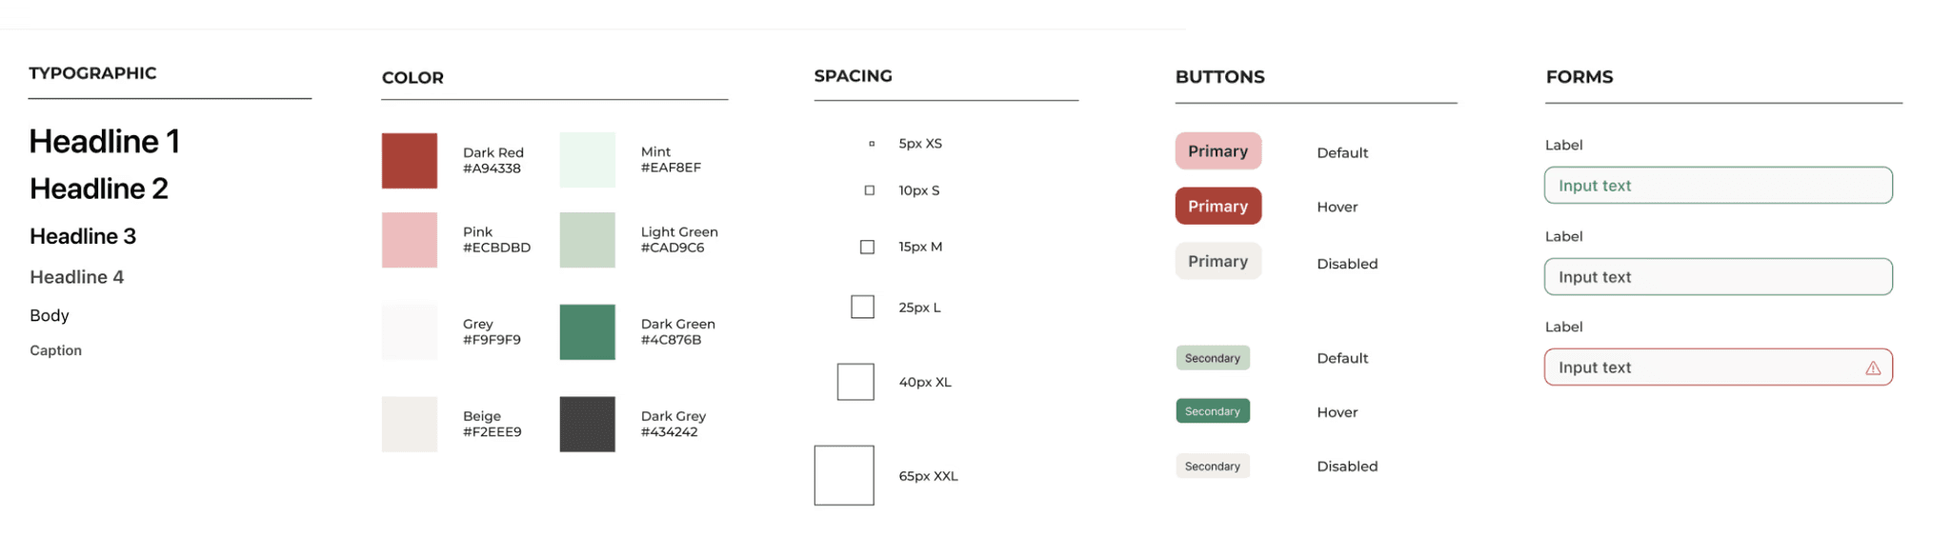Select the Pink #ECBDBD color swatch

click(x=410, y=240)
